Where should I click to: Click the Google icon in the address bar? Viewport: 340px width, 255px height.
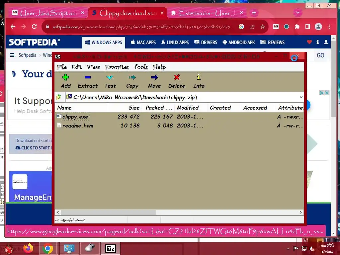[x=241, y=27]
